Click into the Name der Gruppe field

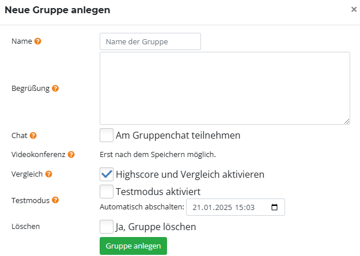click(x=150, y=41)
